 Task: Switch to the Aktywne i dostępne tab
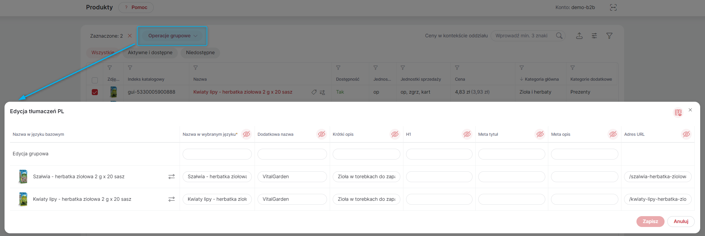(x=150, y=52)
